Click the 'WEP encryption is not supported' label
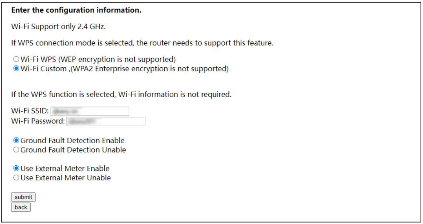 (x=117, y=59)
